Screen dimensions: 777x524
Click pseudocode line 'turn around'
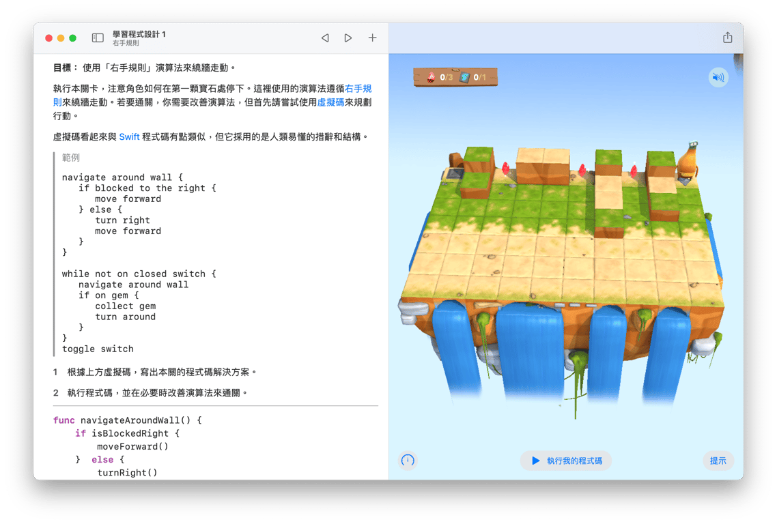126,317
